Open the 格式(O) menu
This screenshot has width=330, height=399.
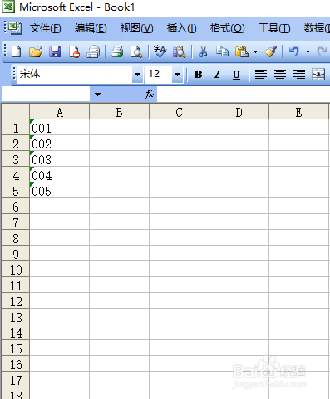tap(227, 28)
